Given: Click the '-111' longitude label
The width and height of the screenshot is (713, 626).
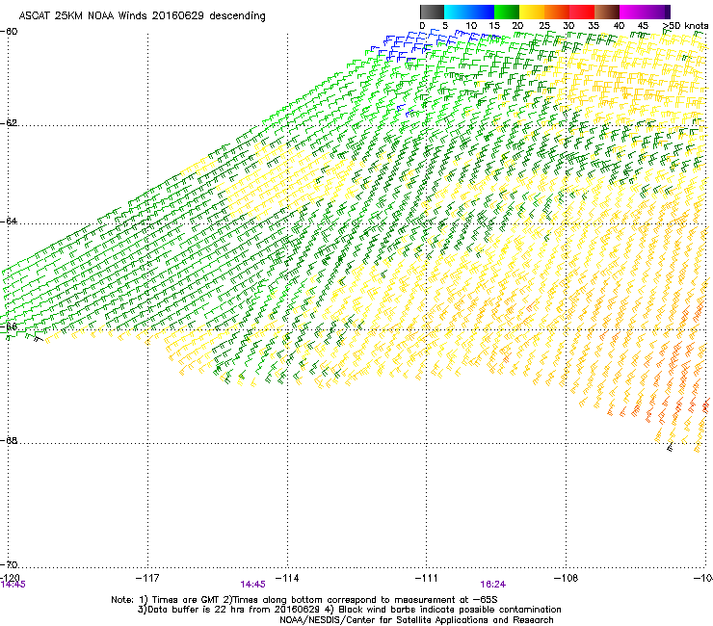Looking at the screenshot, I should click(427, 578).
